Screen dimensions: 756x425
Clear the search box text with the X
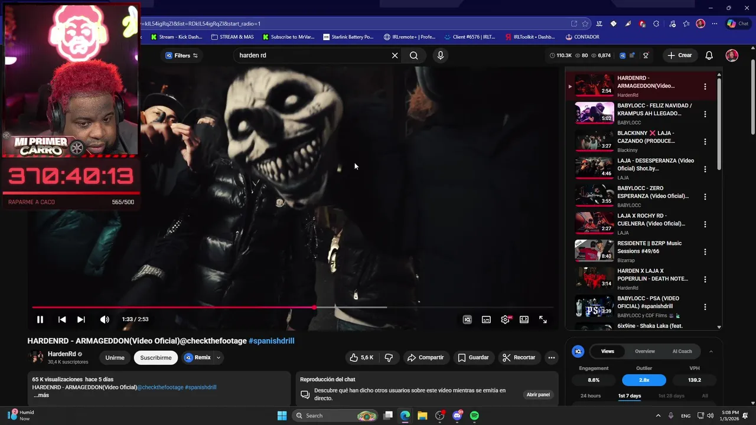pos(395,55)
